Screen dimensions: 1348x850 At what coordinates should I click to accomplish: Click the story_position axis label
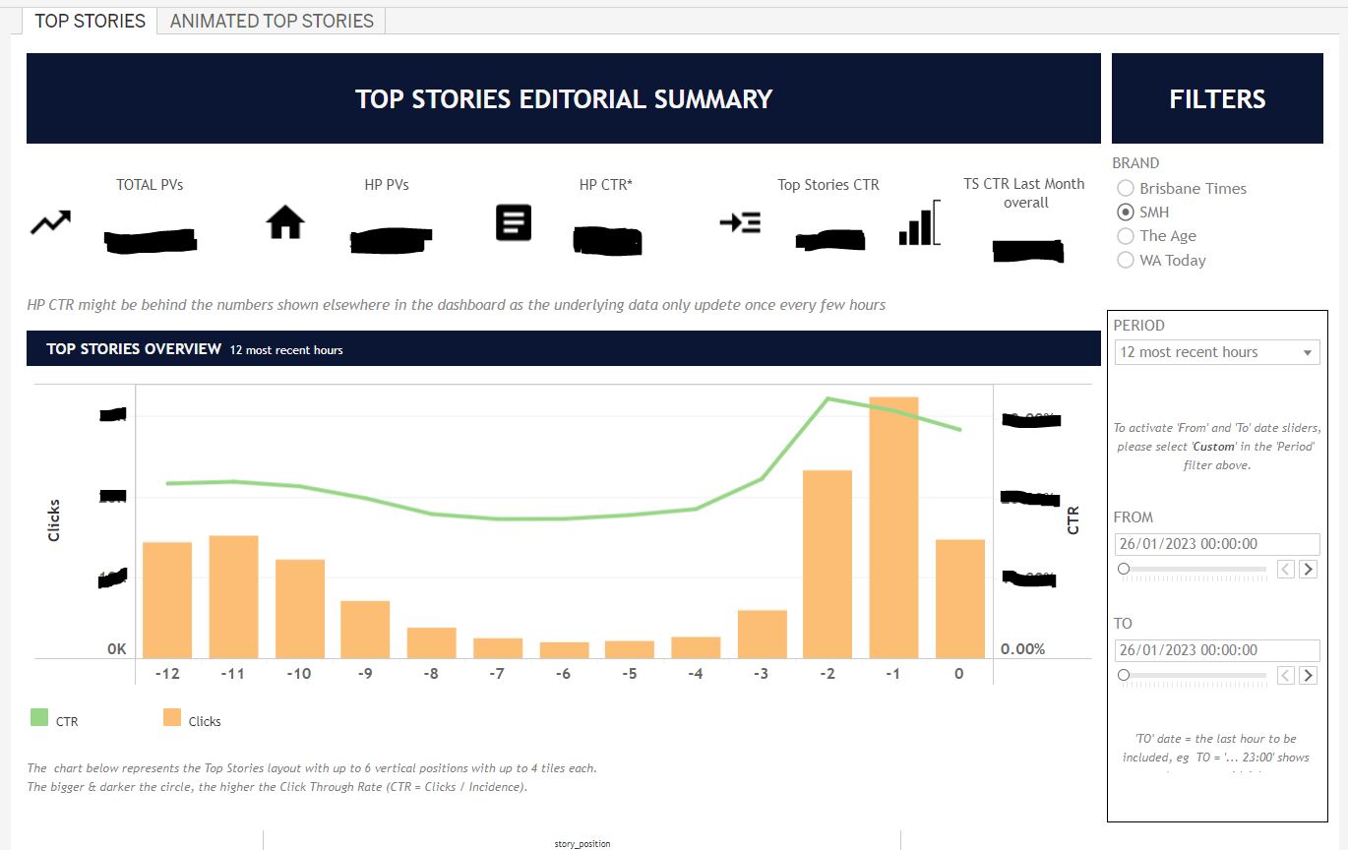[582, 843]
